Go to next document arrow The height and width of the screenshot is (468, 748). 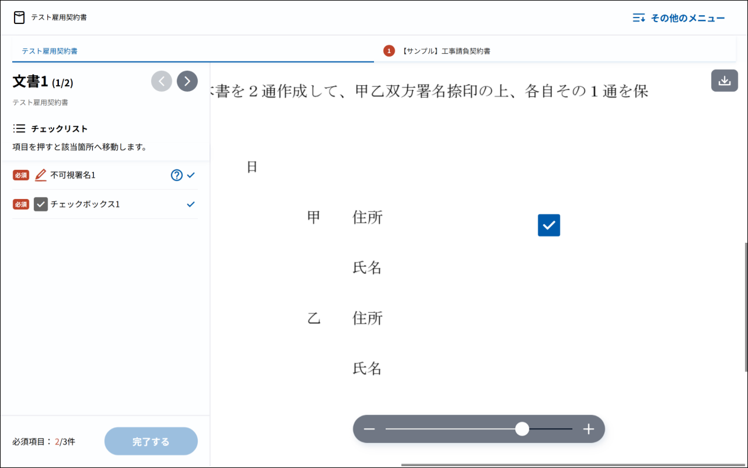(187, 81)
